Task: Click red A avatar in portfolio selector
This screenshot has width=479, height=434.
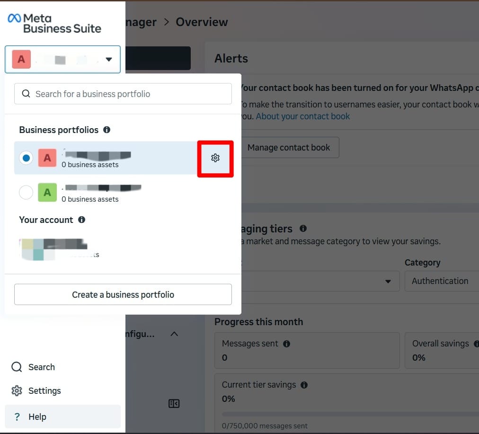Action: 21,59
